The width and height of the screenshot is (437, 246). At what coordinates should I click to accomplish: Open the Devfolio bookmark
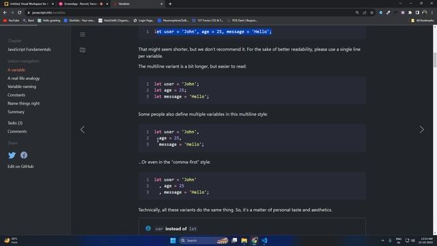[x=79, y=20]
